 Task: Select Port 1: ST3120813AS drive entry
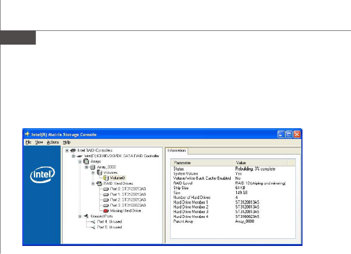click(x=128, y=195)
